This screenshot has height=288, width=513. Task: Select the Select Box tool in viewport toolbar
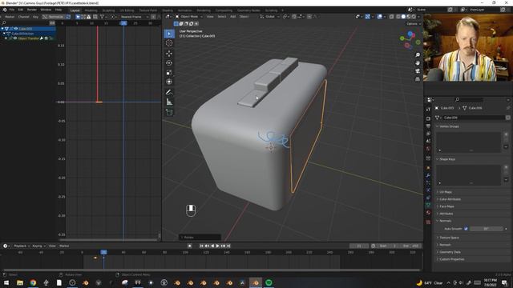click(169, 34)
